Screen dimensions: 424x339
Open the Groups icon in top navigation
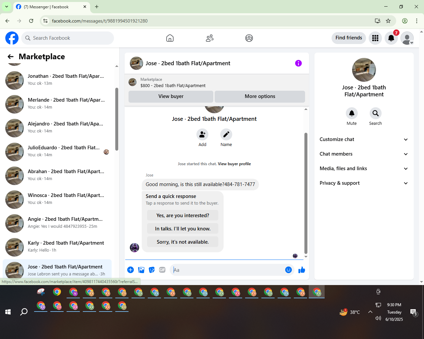[x=249, y=38]
